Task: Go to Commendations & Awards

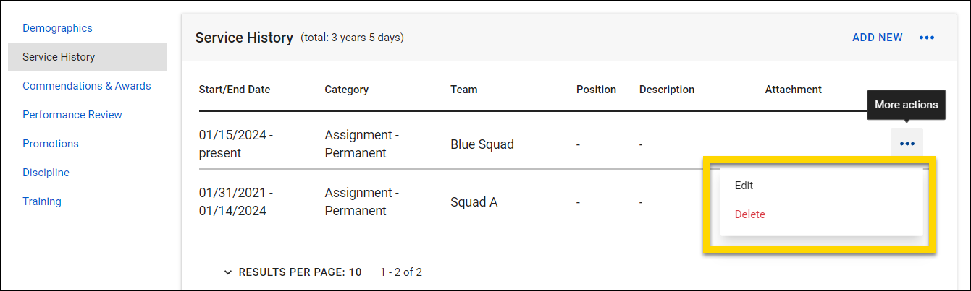Action: coord(86,86)
